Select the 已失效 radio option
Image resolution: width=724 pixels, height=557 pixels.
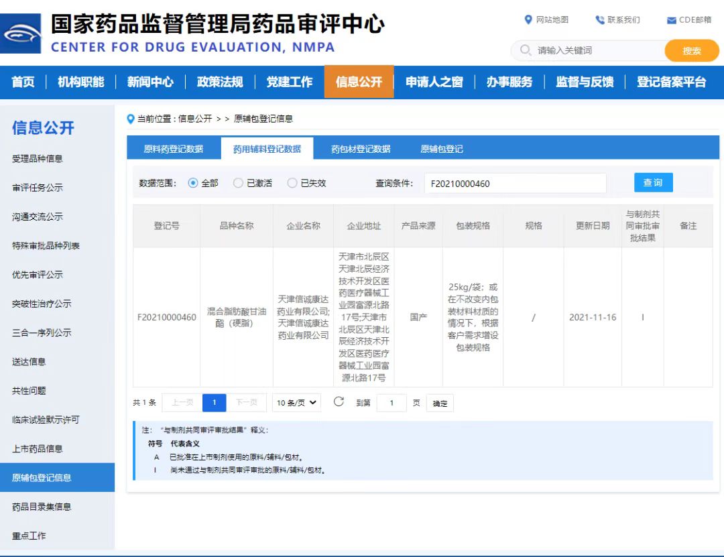pyautogui.click(x=292, y=182)
